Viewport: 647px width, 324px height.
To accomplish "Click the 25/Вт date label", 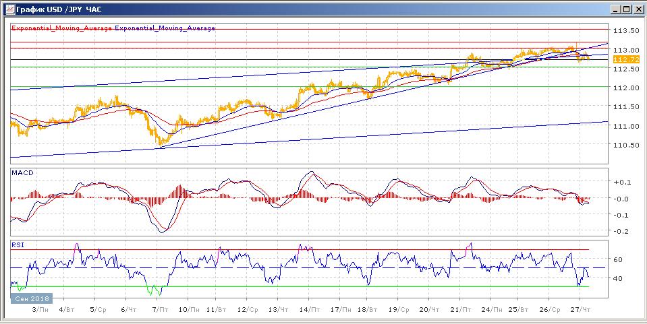I will [519, 309].
